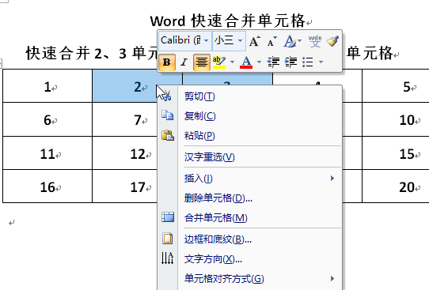Toggle center alignment button
Screen dimensions: 429x290
pyautogui.click(x=202, y=62)
